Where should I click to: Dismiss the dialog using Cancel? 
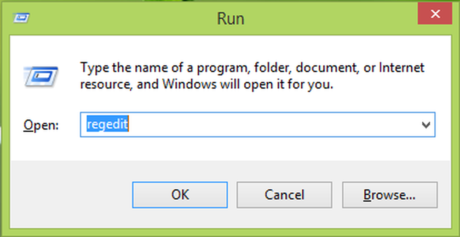click(284, 195)
